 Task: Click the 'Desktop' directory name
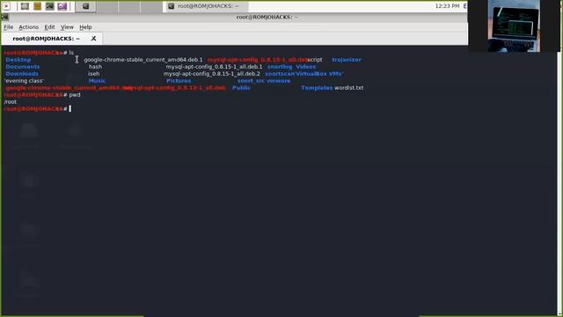coord(18,60)
